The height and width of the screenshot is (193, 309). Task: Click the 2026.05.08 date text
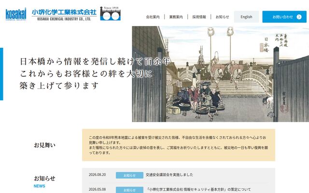point(98,189)
